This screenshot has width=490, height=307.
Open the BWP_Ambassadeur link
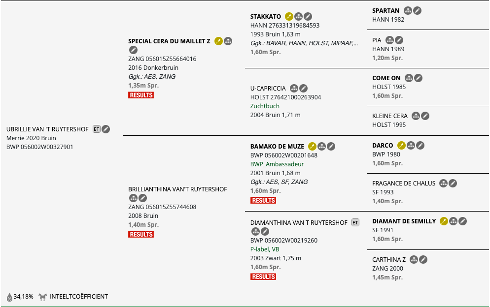[x=277, y=164]
